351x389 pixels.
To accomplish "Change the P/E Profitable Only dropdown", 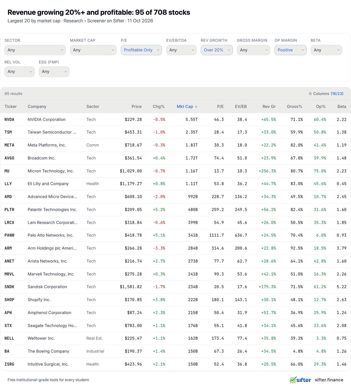I will click(x=141, y=50).
